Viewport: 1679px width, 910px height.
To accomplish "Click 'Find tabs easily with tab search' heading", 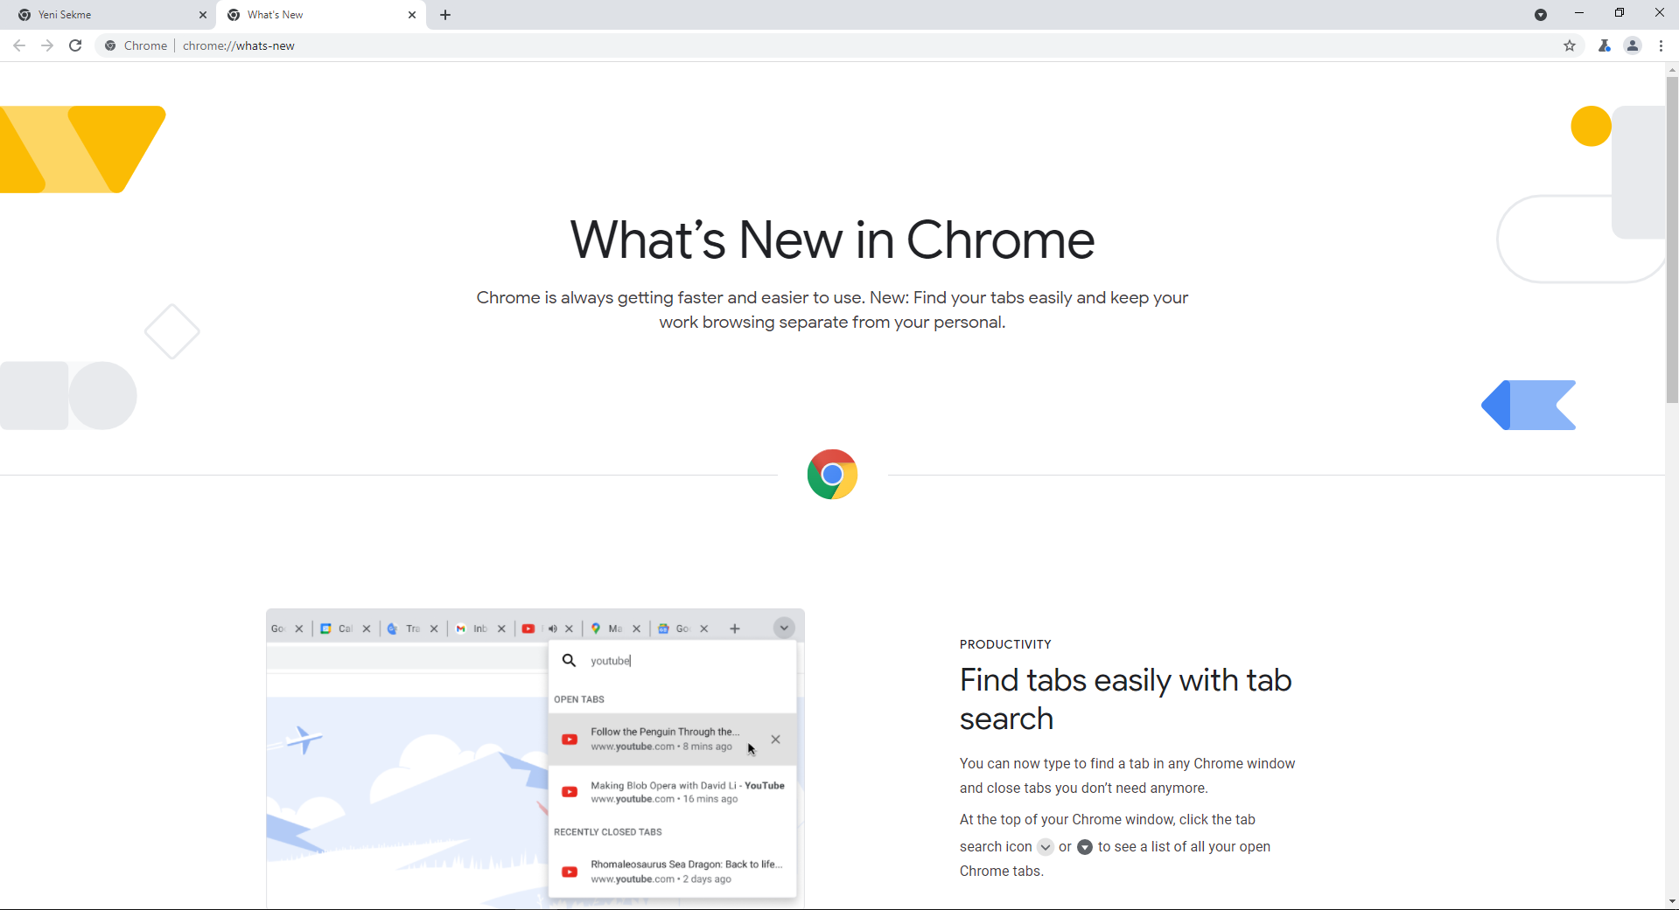I will [1126, 699].
